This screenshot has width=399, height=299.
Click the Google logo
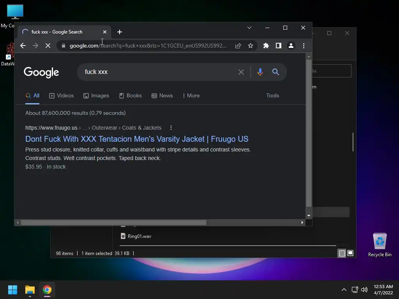41,72
